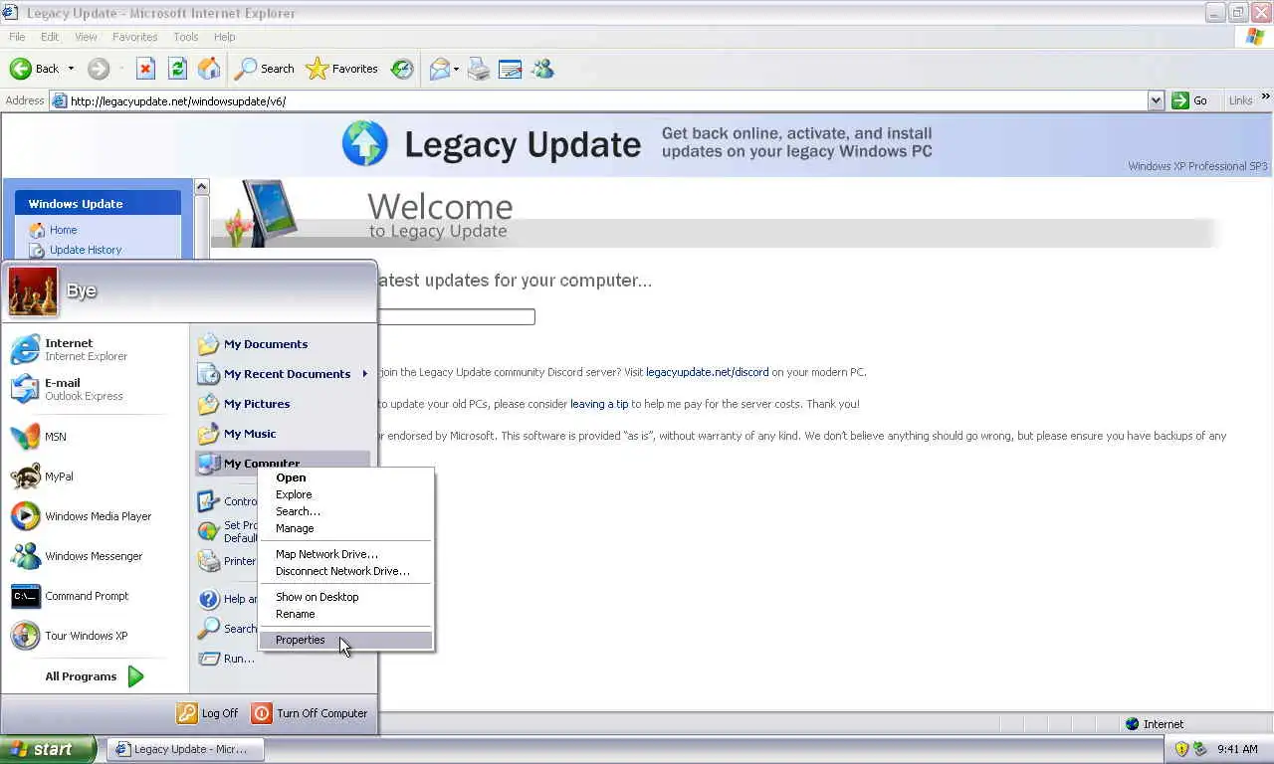Choose Search... in context menu
The width and height of the screenshot is (1274, 764).
pos(345,511)
